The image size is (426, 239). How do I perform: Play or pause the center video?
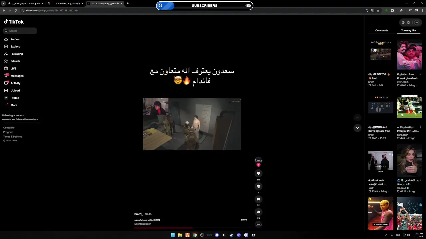point(192,124)
